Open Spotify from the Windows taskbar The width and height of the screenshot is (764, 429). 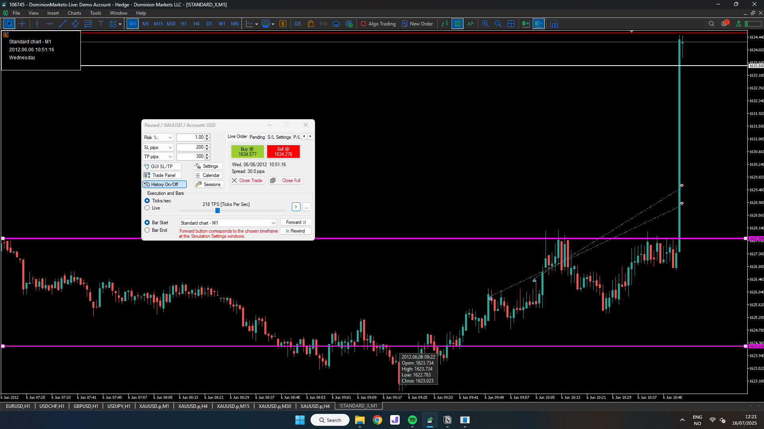(412, 420)
